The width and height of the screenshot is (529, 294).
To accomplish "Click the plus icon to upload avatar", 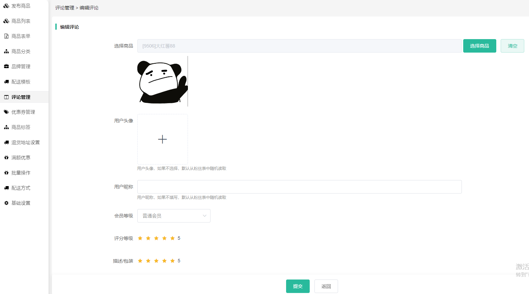I will click(162, 139).
